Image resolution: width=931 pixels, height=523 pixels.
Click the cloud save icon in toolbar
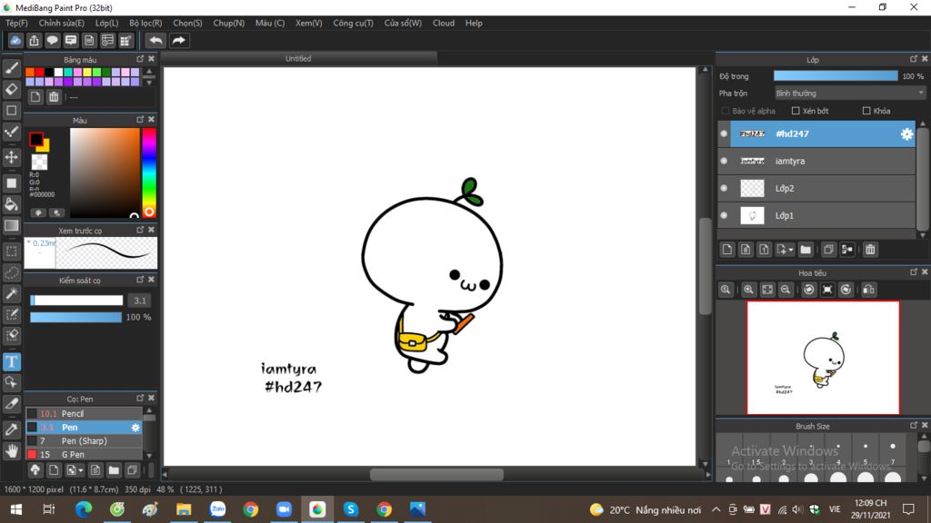[x=15, y=40]
